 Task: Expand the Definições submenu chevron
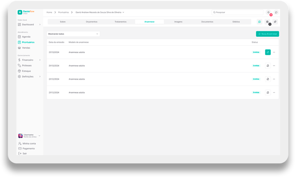tap(40, 76)
